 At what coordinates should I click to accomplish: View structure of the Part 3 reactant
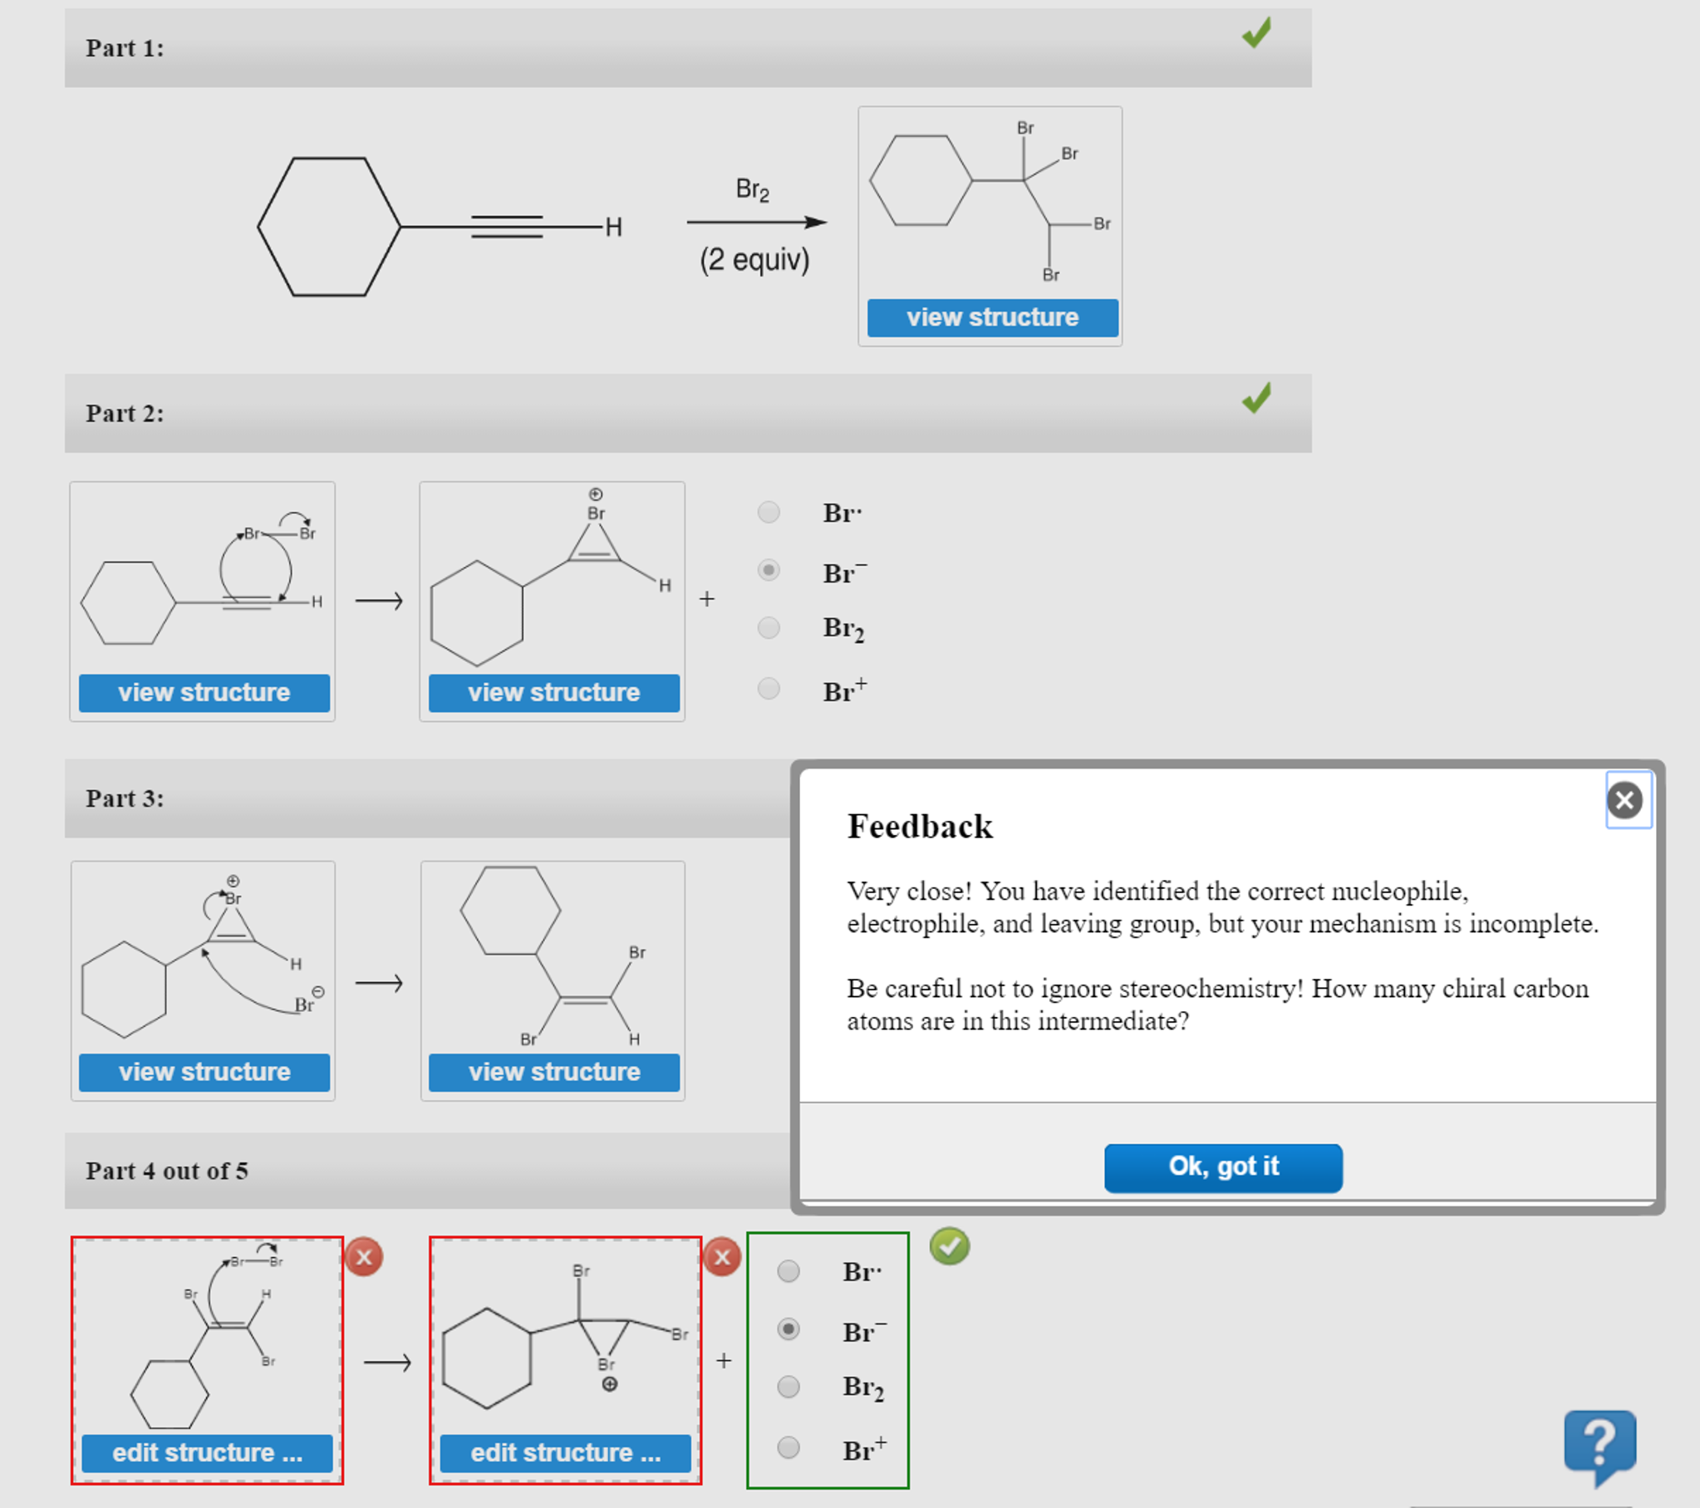[204, 1072]
